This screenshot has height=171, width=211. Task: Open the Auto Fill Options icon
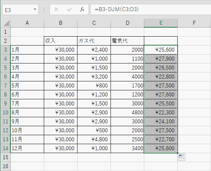coord(182,157)
